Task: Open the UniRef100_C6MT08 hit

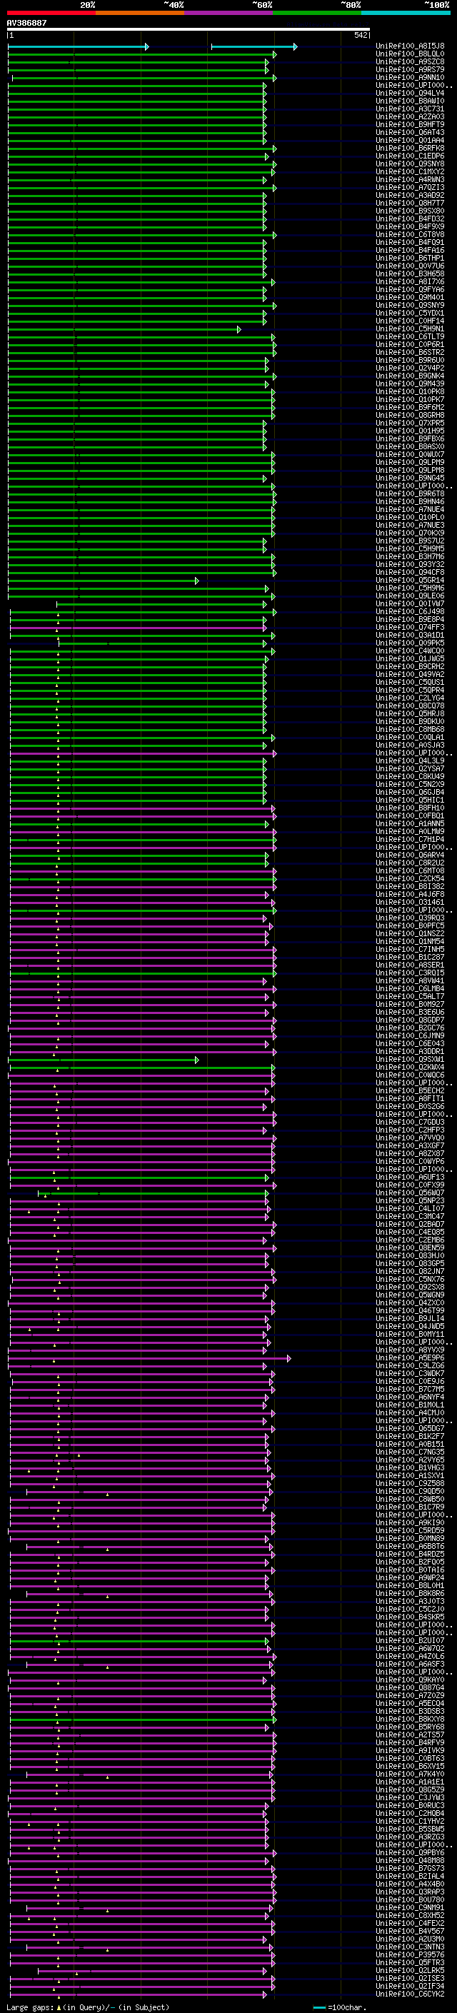Action: click(410, 870)
